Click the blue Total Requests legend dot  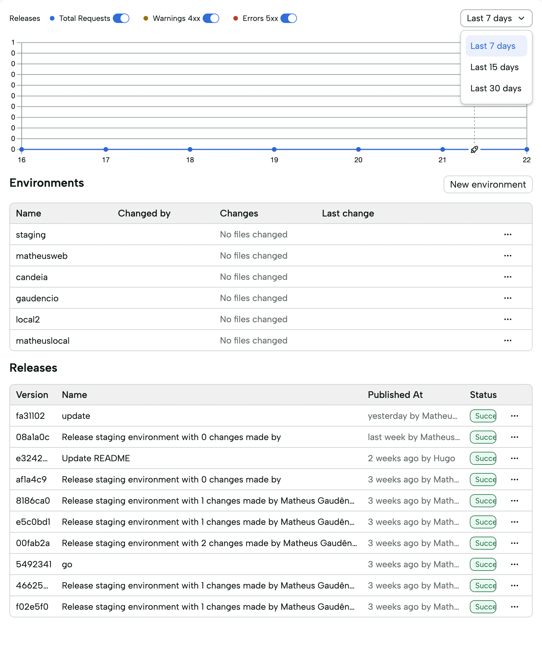52,18
